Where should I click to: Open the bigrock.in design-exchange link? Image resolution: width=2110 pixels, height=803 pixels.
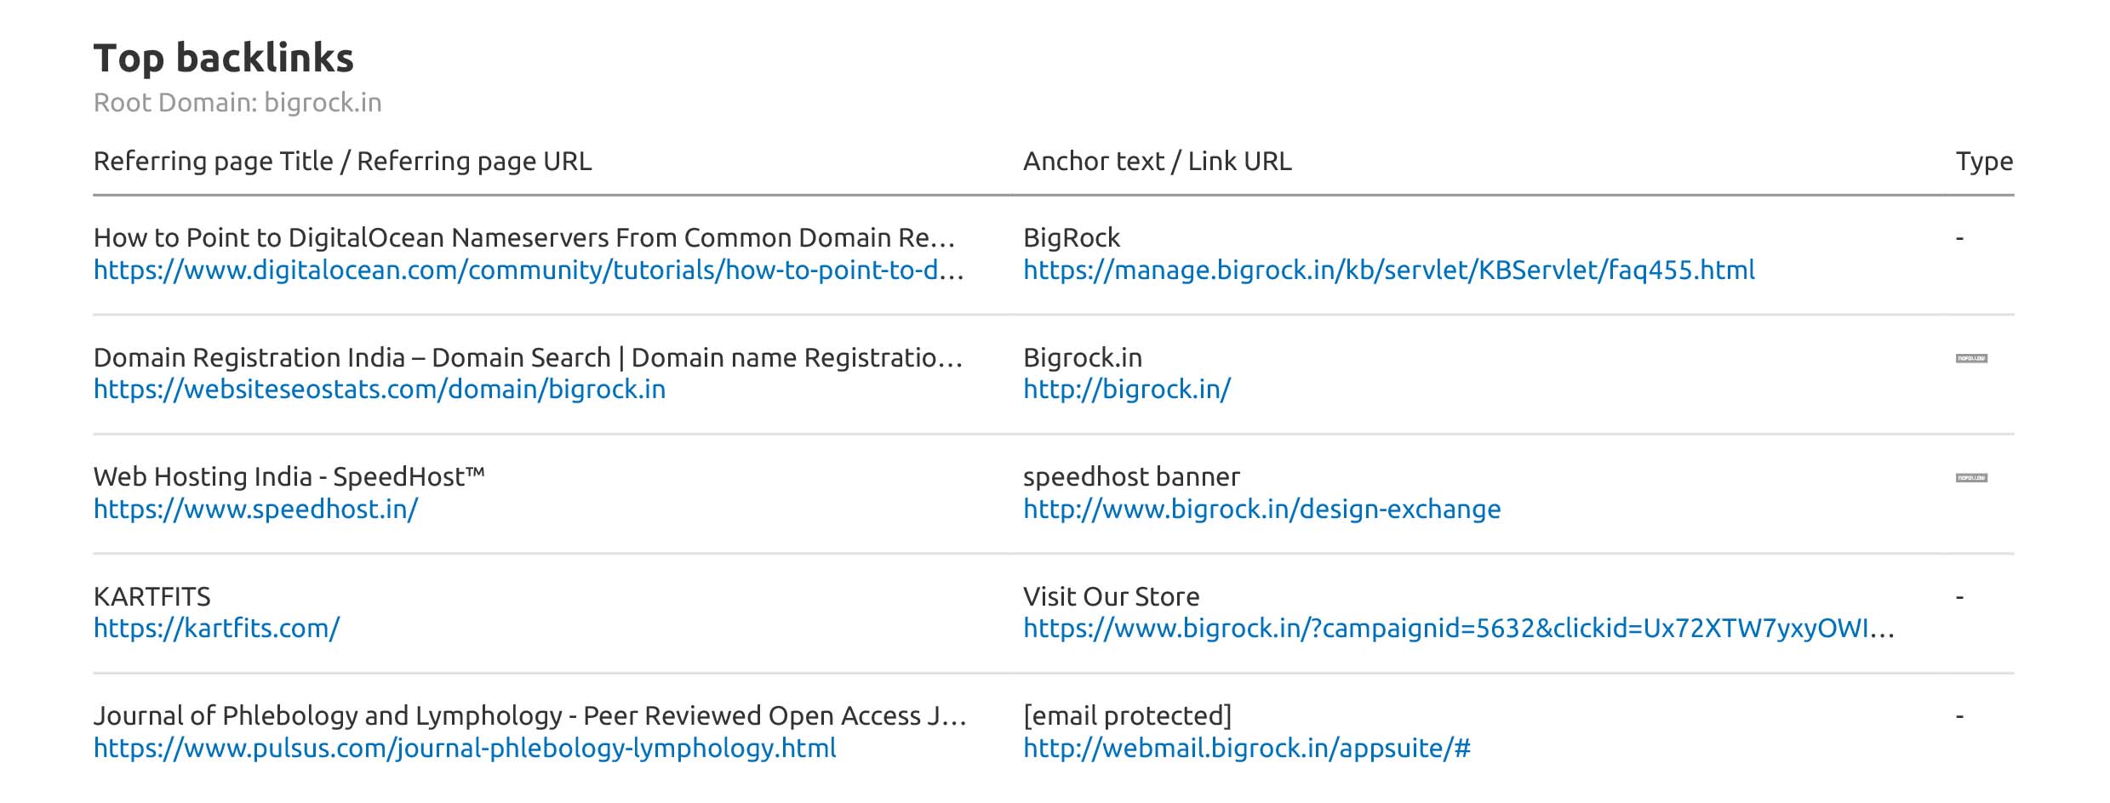point(1261,510)
